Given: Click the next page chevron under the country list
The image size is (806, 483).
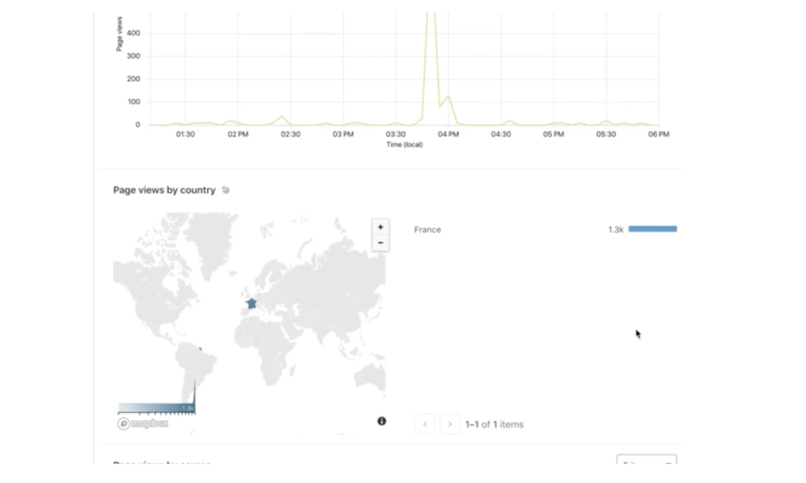Looking at the screenshot, I should click(x=449, y=423).
